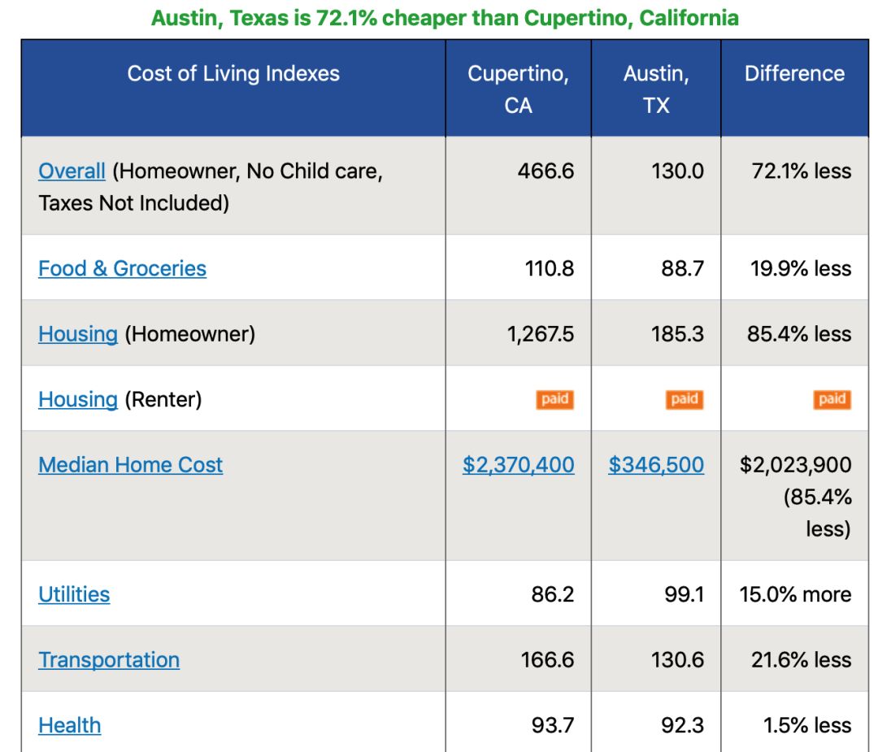Click the Austin, TX column header

click(656, 89)
